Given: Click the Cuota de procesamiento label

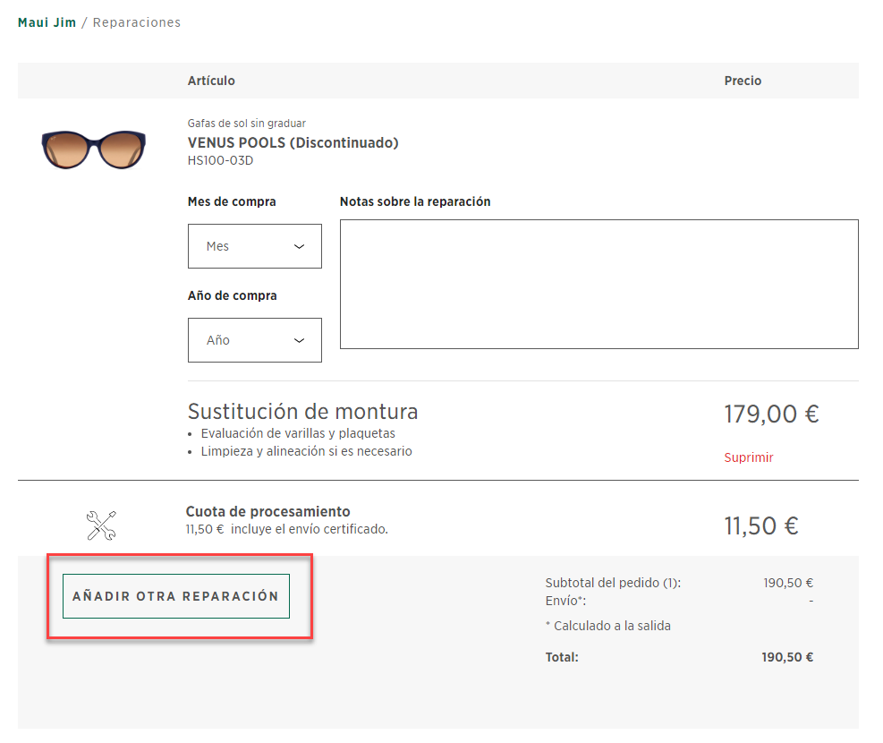Looking at the screenshot, I should point(268,511).
